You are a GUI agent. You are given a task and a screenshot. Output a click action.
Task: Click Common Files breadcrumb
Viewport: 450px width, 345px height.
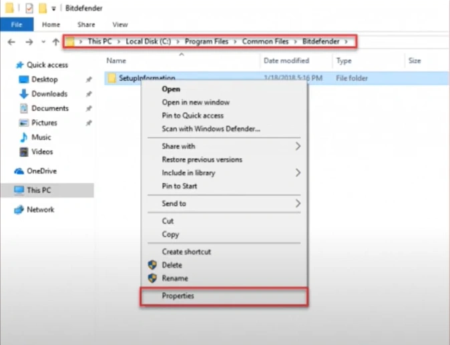coord(266,41)
